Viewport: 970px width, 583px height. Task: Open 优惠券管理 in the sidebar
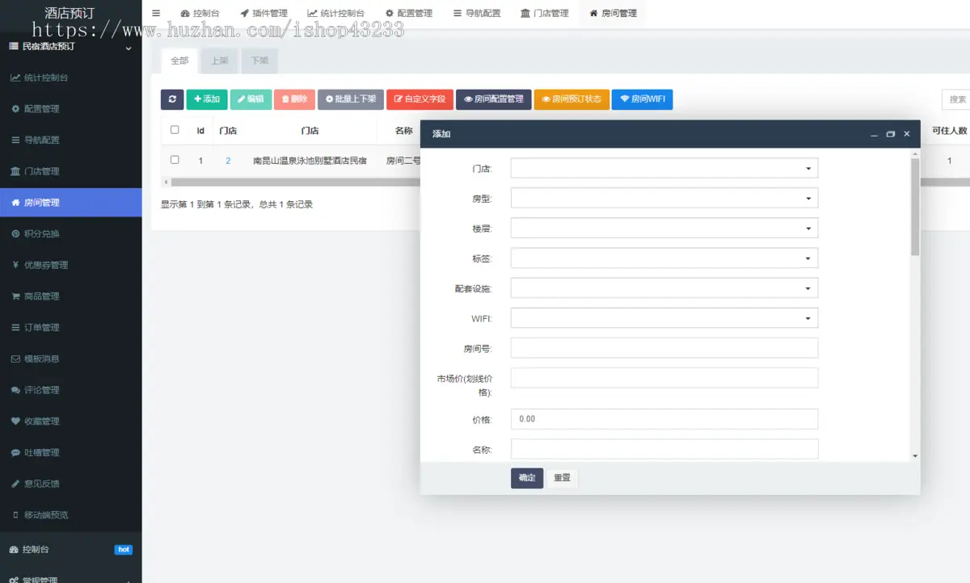pos(45,265)
